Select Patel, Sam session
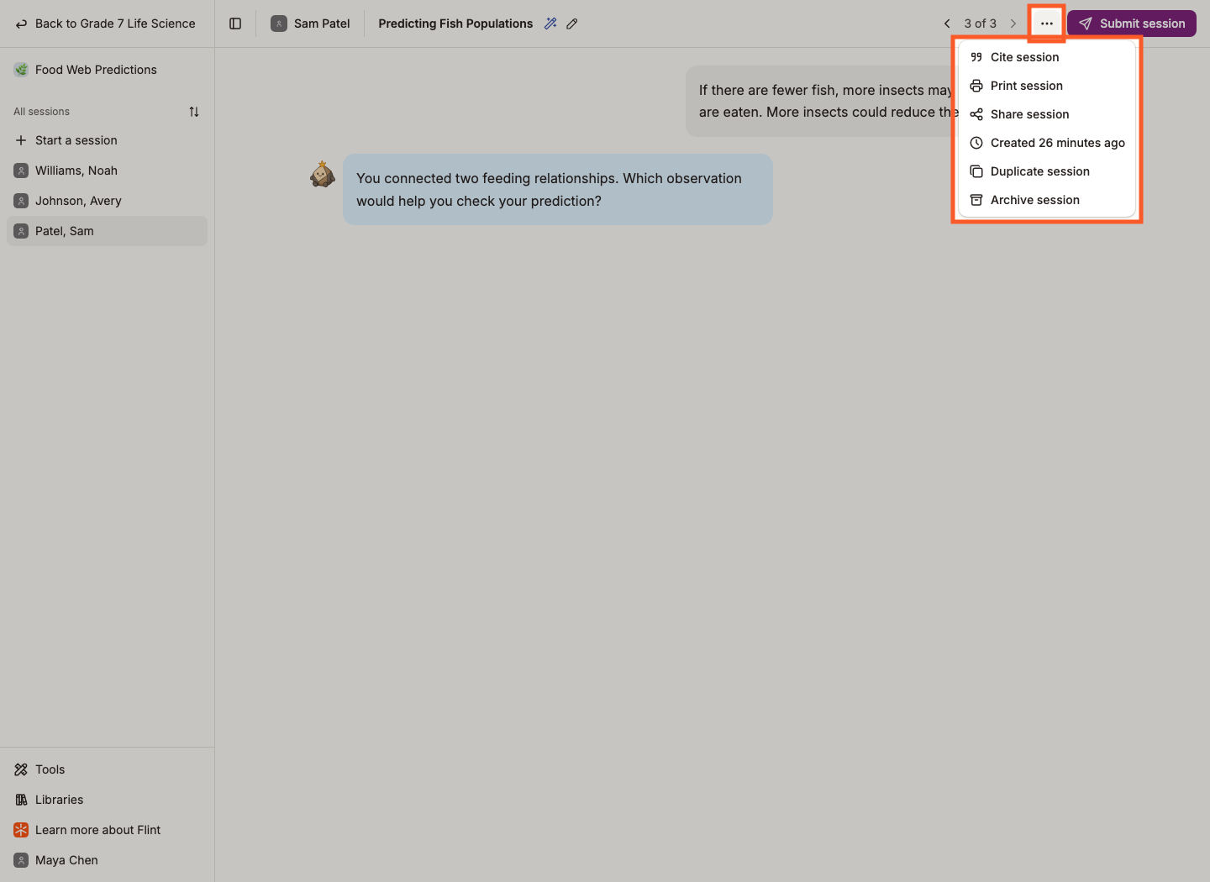Screen dimensions: 1210x882 [x=107, y=231]
